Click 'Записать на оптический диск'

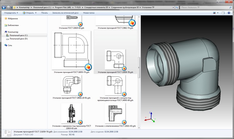point(65,13)
